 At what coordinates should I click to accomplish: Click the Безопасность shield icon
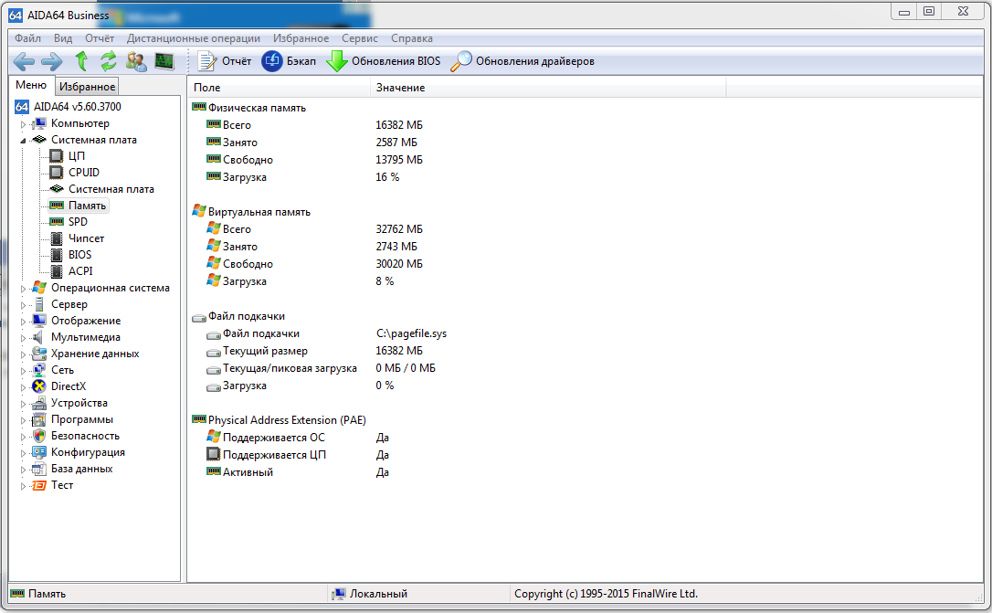(39, 436)
